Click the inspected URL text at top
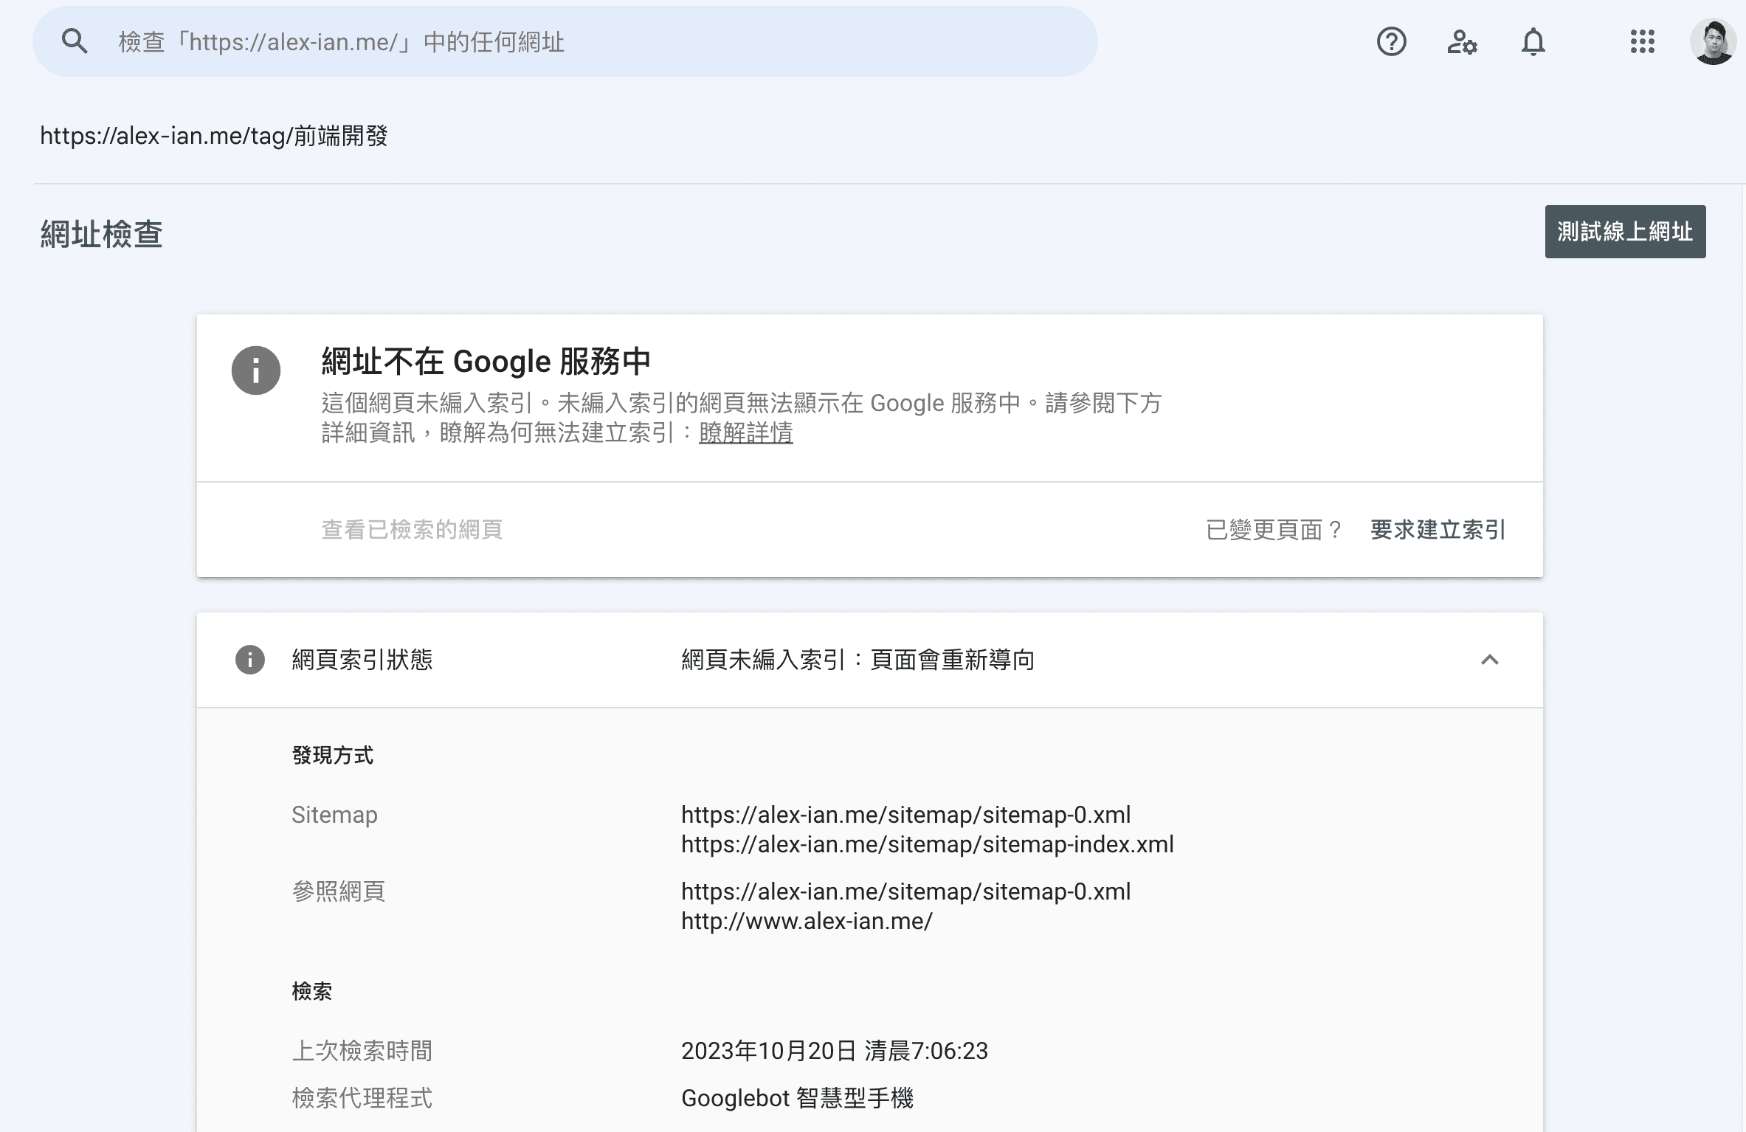Image resolution: width=1746 pixels, height=1132 pixels. pyautogui.click(x=214, y=136)
